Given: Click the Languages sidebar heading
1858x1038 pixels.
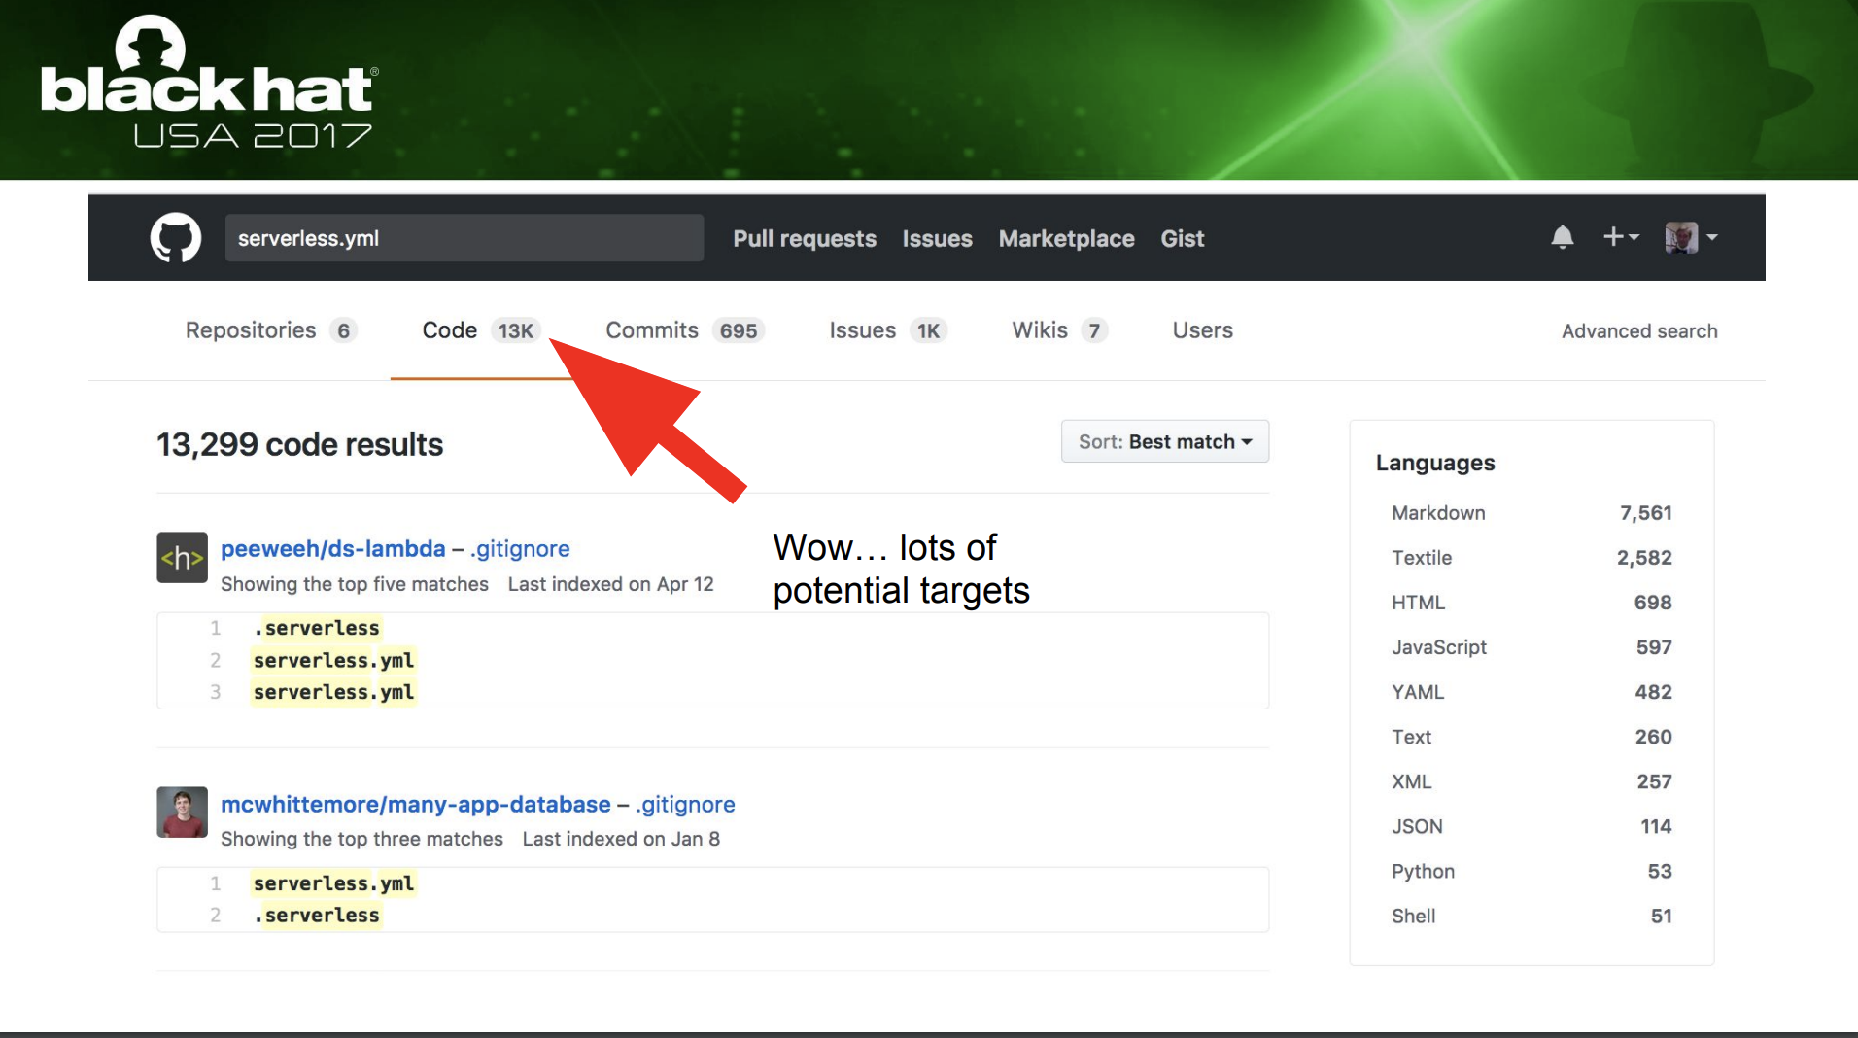Looking at the screenshot, I should [x=1435, y=464].
